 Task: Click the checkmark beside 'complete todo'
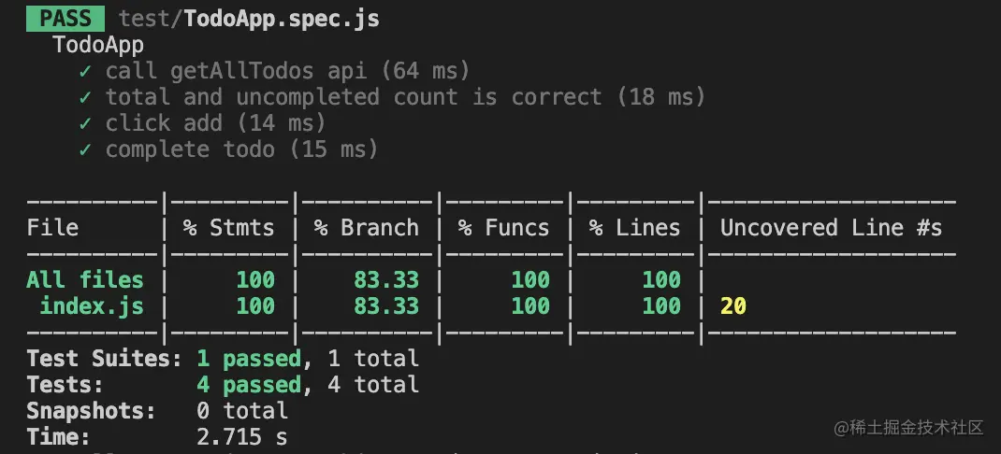pos(85,149)
